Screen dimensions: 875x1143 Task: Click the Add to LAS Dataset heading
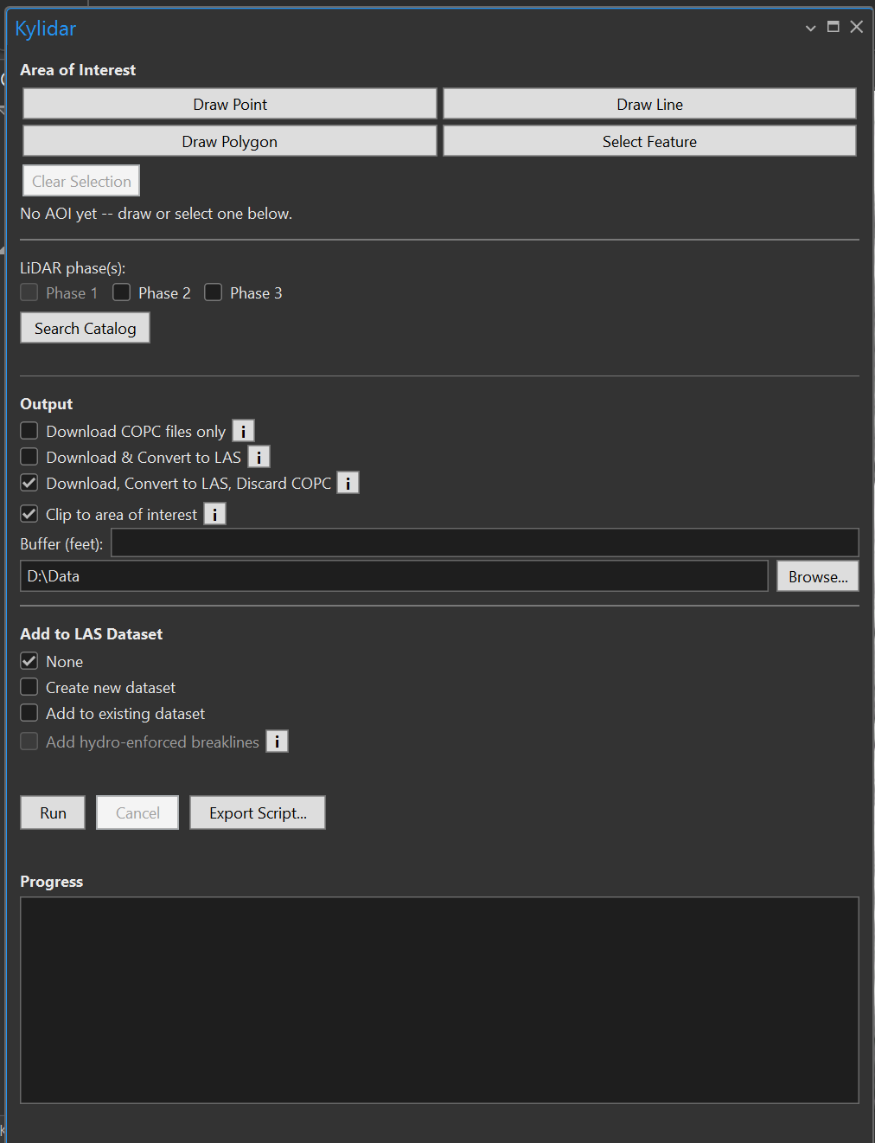(x=92, y=634)
